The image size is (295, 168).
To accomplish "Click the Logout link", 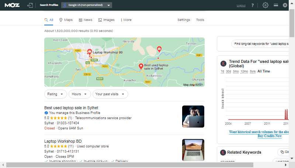I will (x=241, y=6).
